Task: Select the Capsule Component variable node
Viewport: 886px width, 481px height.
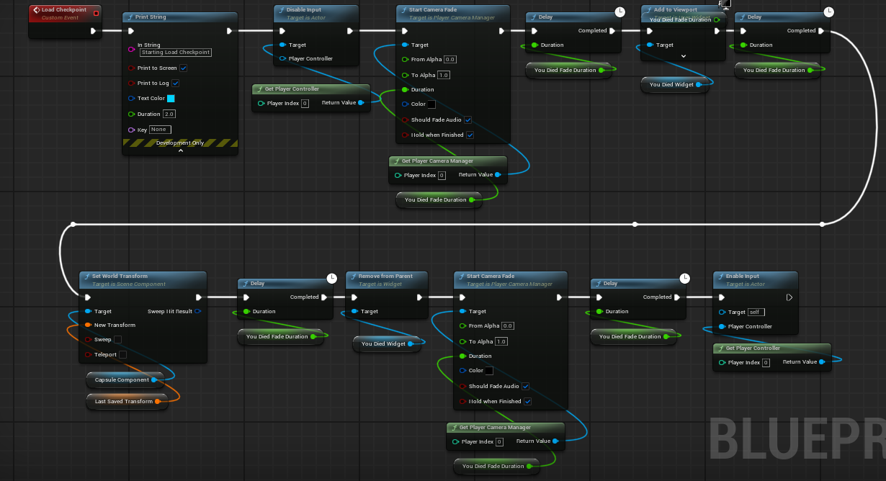Action: pyautogui.click(x=125, y=379)
